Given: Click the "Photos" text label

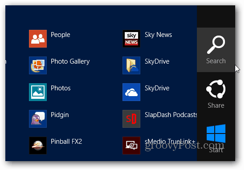Looking at the screenshot, I should pos(61,88).
